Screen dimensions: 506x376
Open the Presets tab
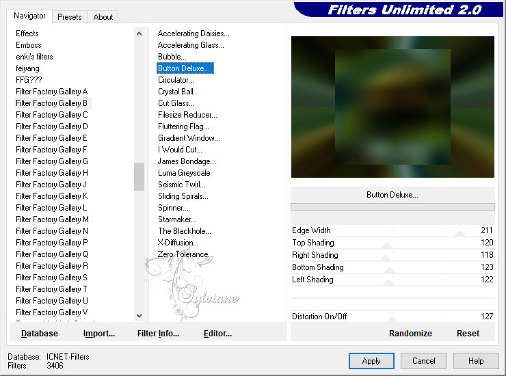pyautogui.click(x=69, y=17)
